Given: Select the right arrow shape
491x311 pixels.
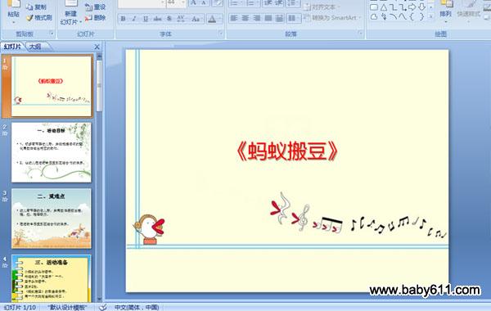Looking at the screenshot, I should pyautogui.click(x=412, y=7).
